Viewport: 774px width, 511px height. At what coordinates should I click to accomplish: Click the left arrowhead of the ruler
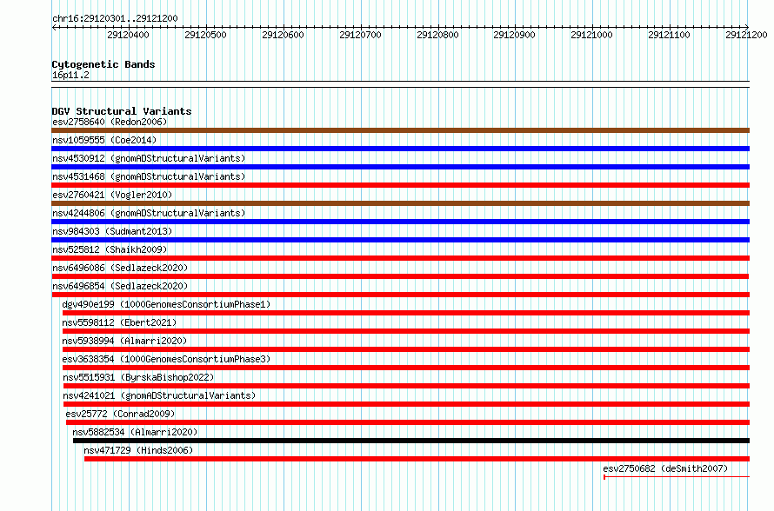pos(54,27)
